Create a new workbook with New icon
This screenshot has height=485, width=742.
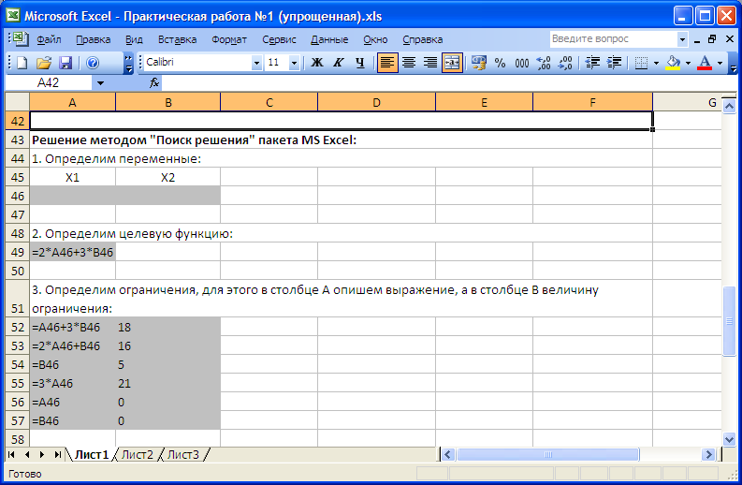(22, 63)
